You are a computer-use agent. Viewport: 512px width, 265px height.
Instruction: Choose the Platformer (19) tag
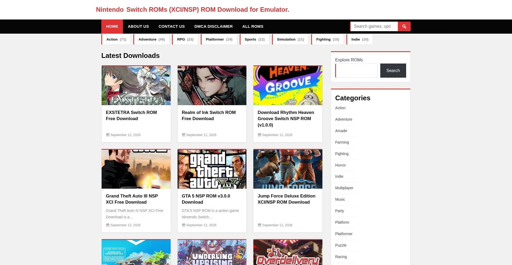click(219, 39)
